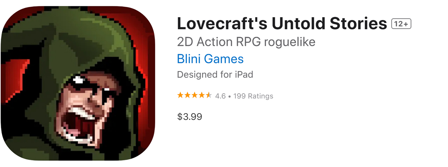Viewport: 448px width, 167px height.
Task: Click the fourth orange rating star
Action: tap(202, 95)
